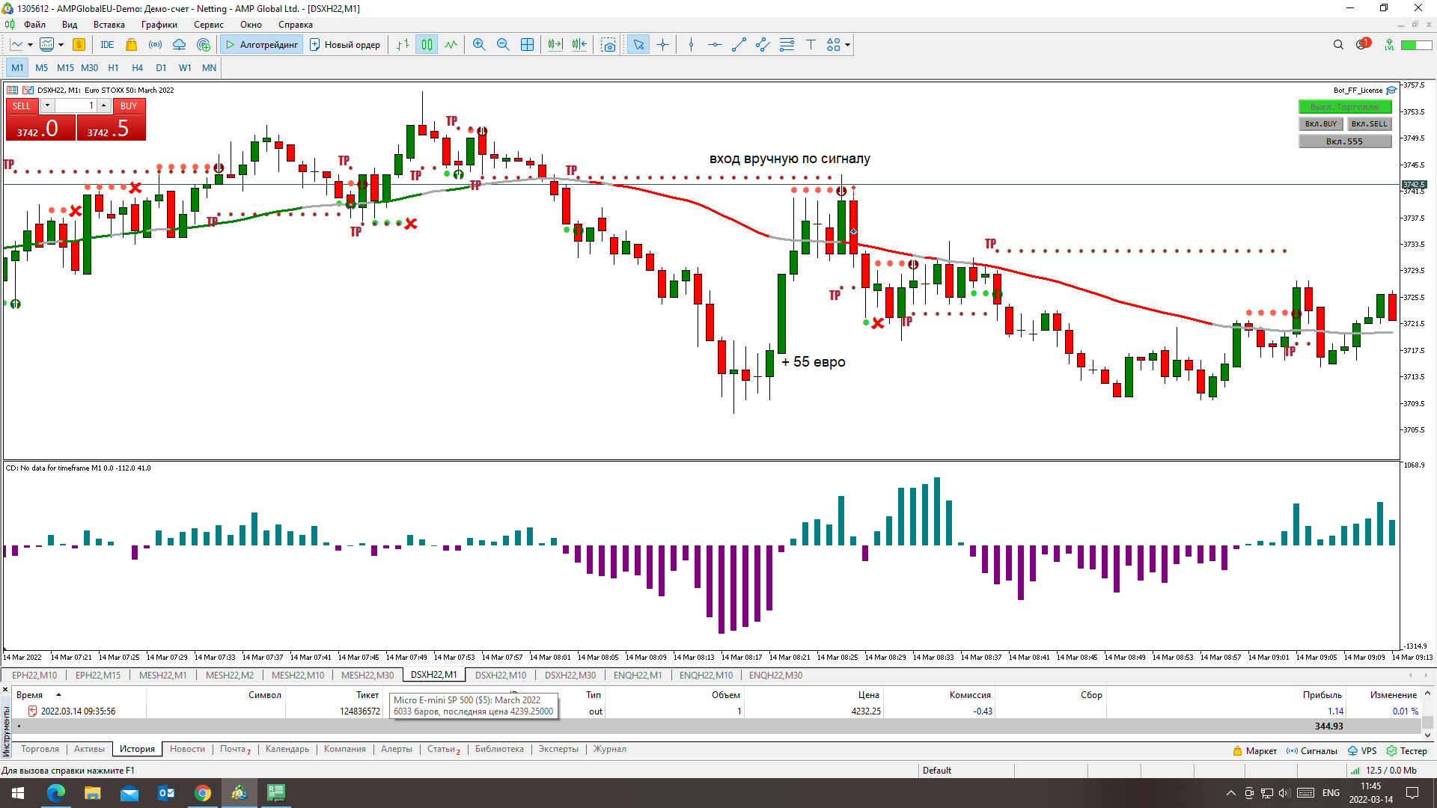Switch to the DSXH22,M10 chart tab

[500, 675]
